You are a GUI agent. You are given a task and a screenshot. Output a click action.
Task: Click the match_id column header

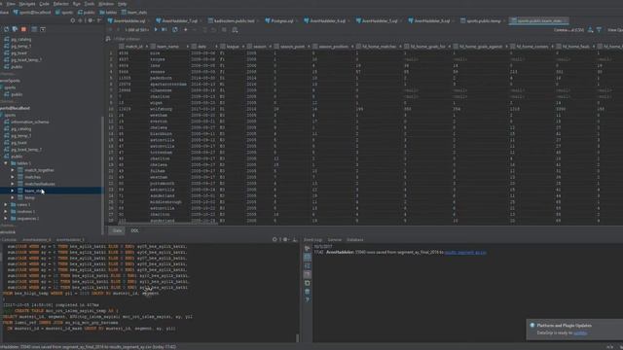[133, 47]
